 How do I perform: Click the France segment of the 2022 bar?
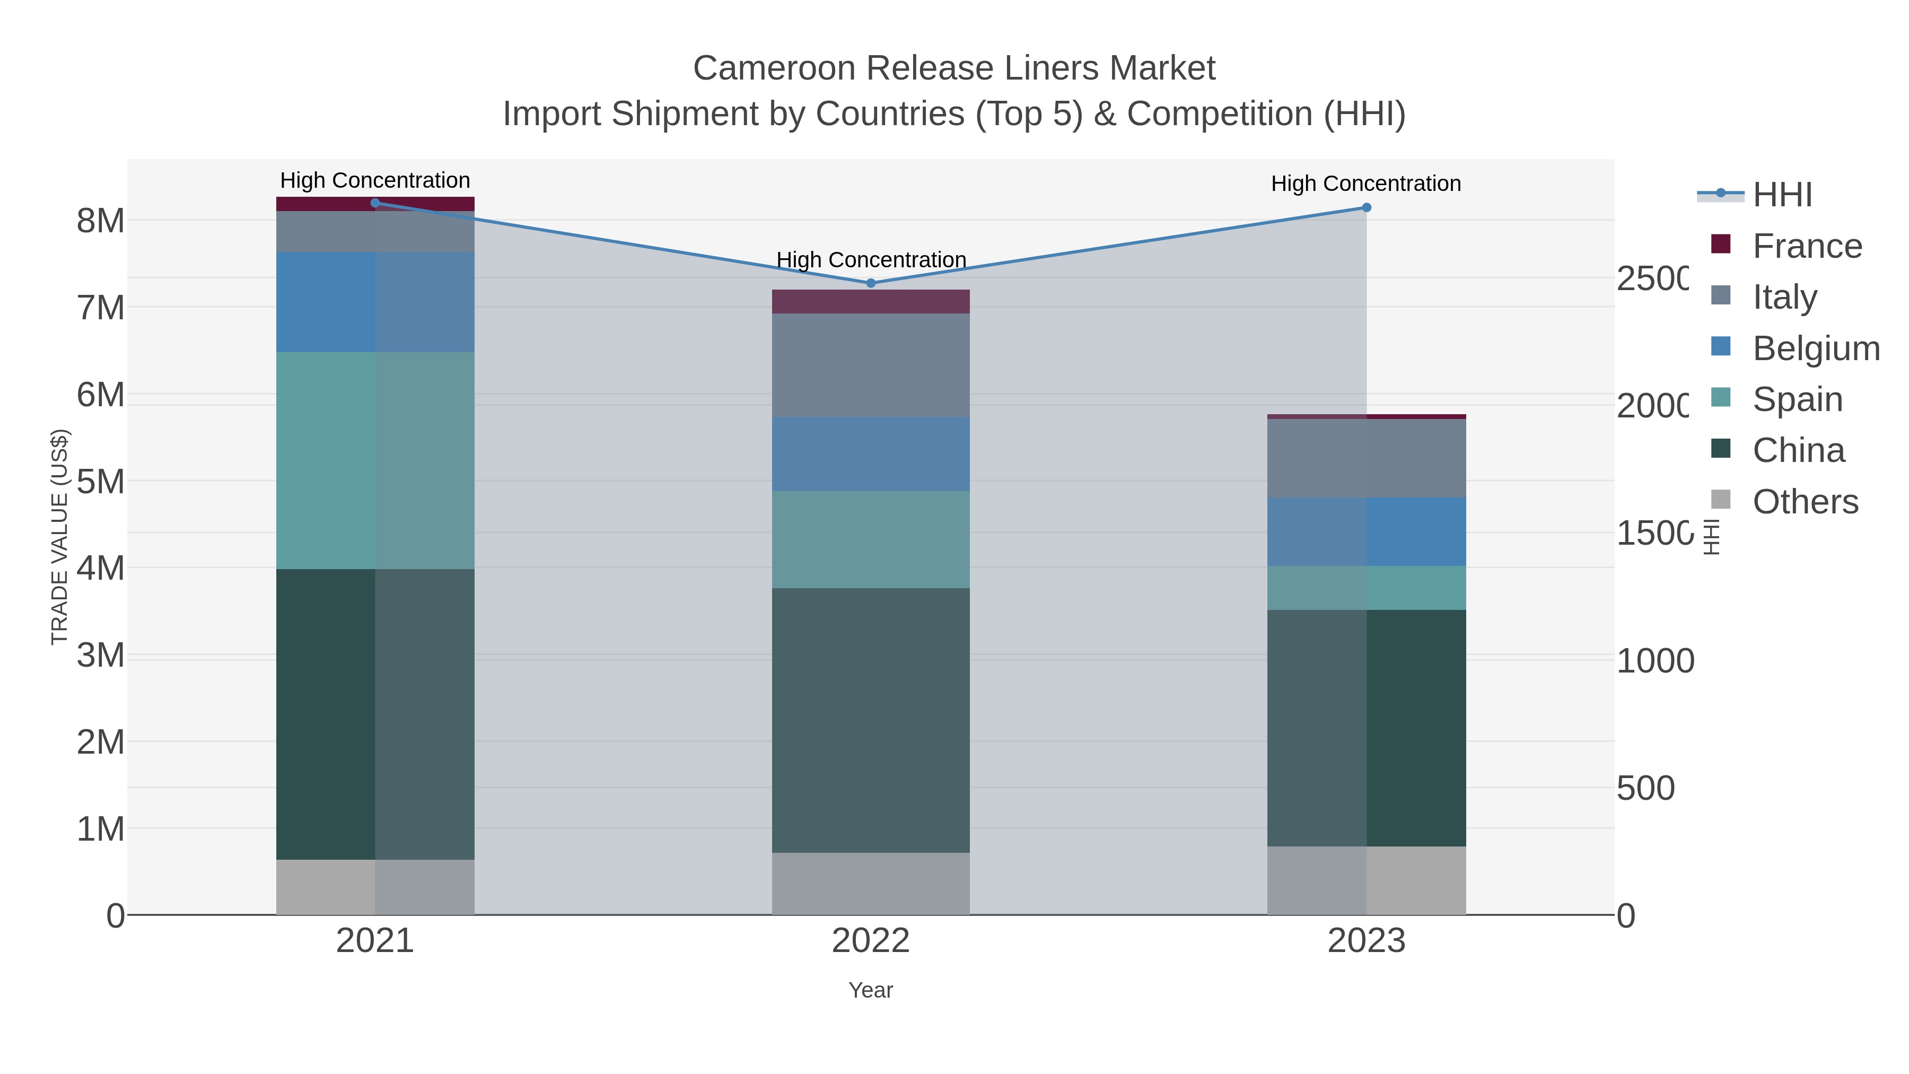871,302
